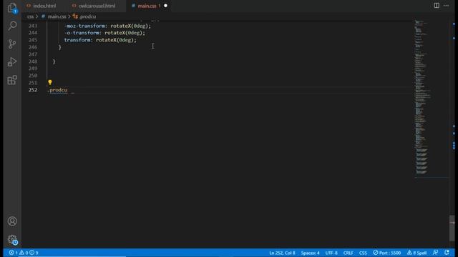
Task: Click Ln 252, Col 8 status item
Action: click(282, 253)
